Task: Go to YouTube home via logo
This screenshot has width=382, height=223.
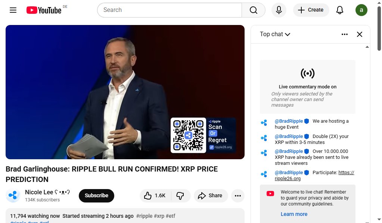Action: [x=44, y=10]
